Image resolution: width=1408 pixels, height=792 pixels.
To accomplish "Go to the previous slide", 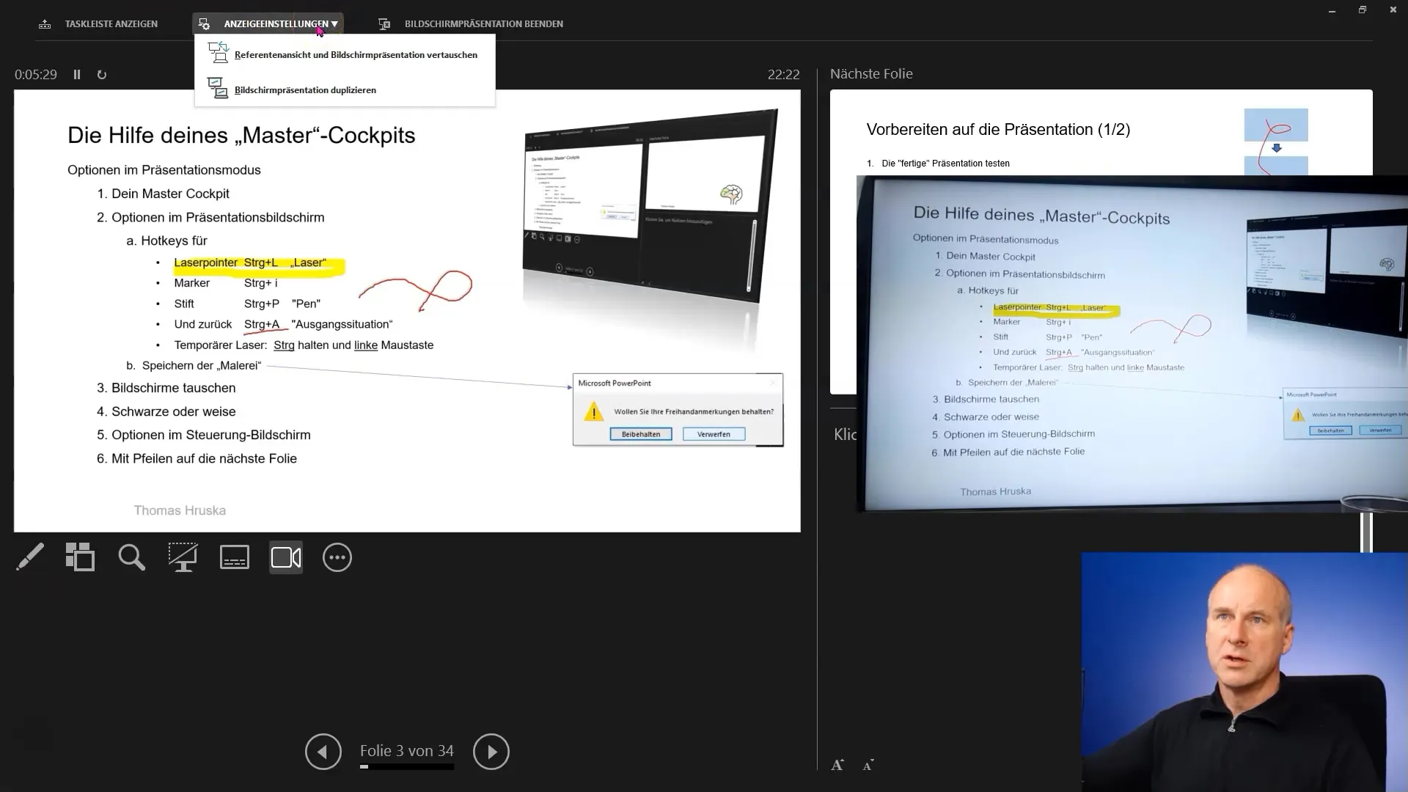I will click(323, 752).
